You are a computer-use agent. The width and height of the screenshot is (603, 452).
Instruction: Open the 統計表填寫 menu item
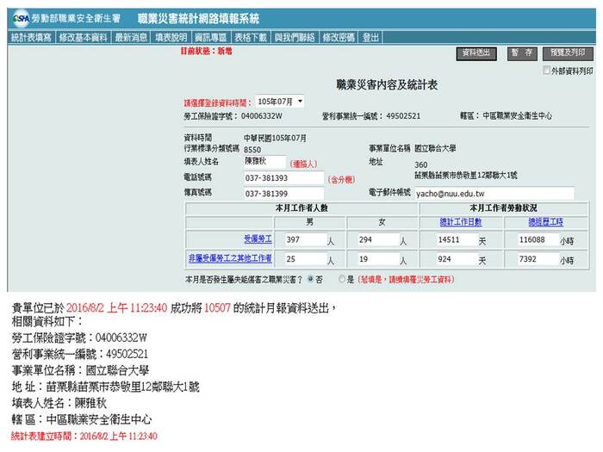click(31, 37)
